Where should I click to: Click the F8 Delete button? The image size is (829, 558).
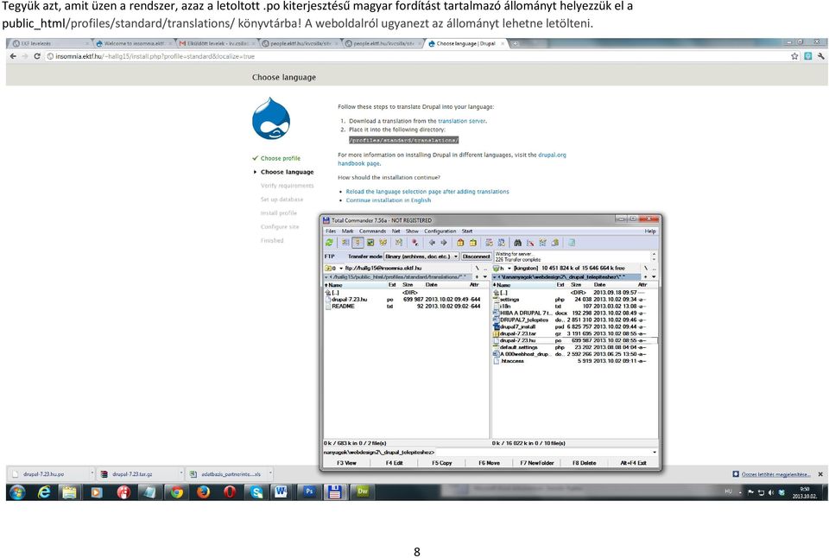click(x=585, y=463)
